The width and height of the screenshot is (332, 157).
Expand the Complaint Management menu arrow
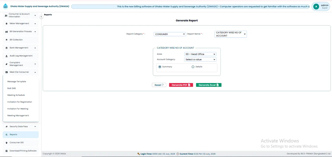tap(35, 64)
